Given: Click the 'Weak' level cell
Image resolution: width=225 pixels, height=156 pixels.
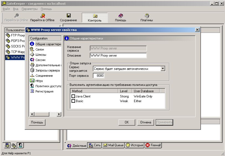Looking at the screenshot, I should (124, 101).
